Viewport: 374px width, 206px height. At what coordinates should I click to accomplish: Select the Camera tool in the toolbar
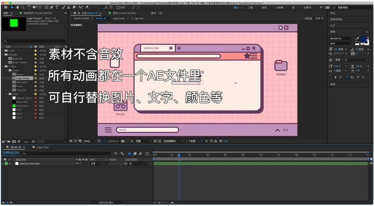pyautogui.click(x=35, y=7)
